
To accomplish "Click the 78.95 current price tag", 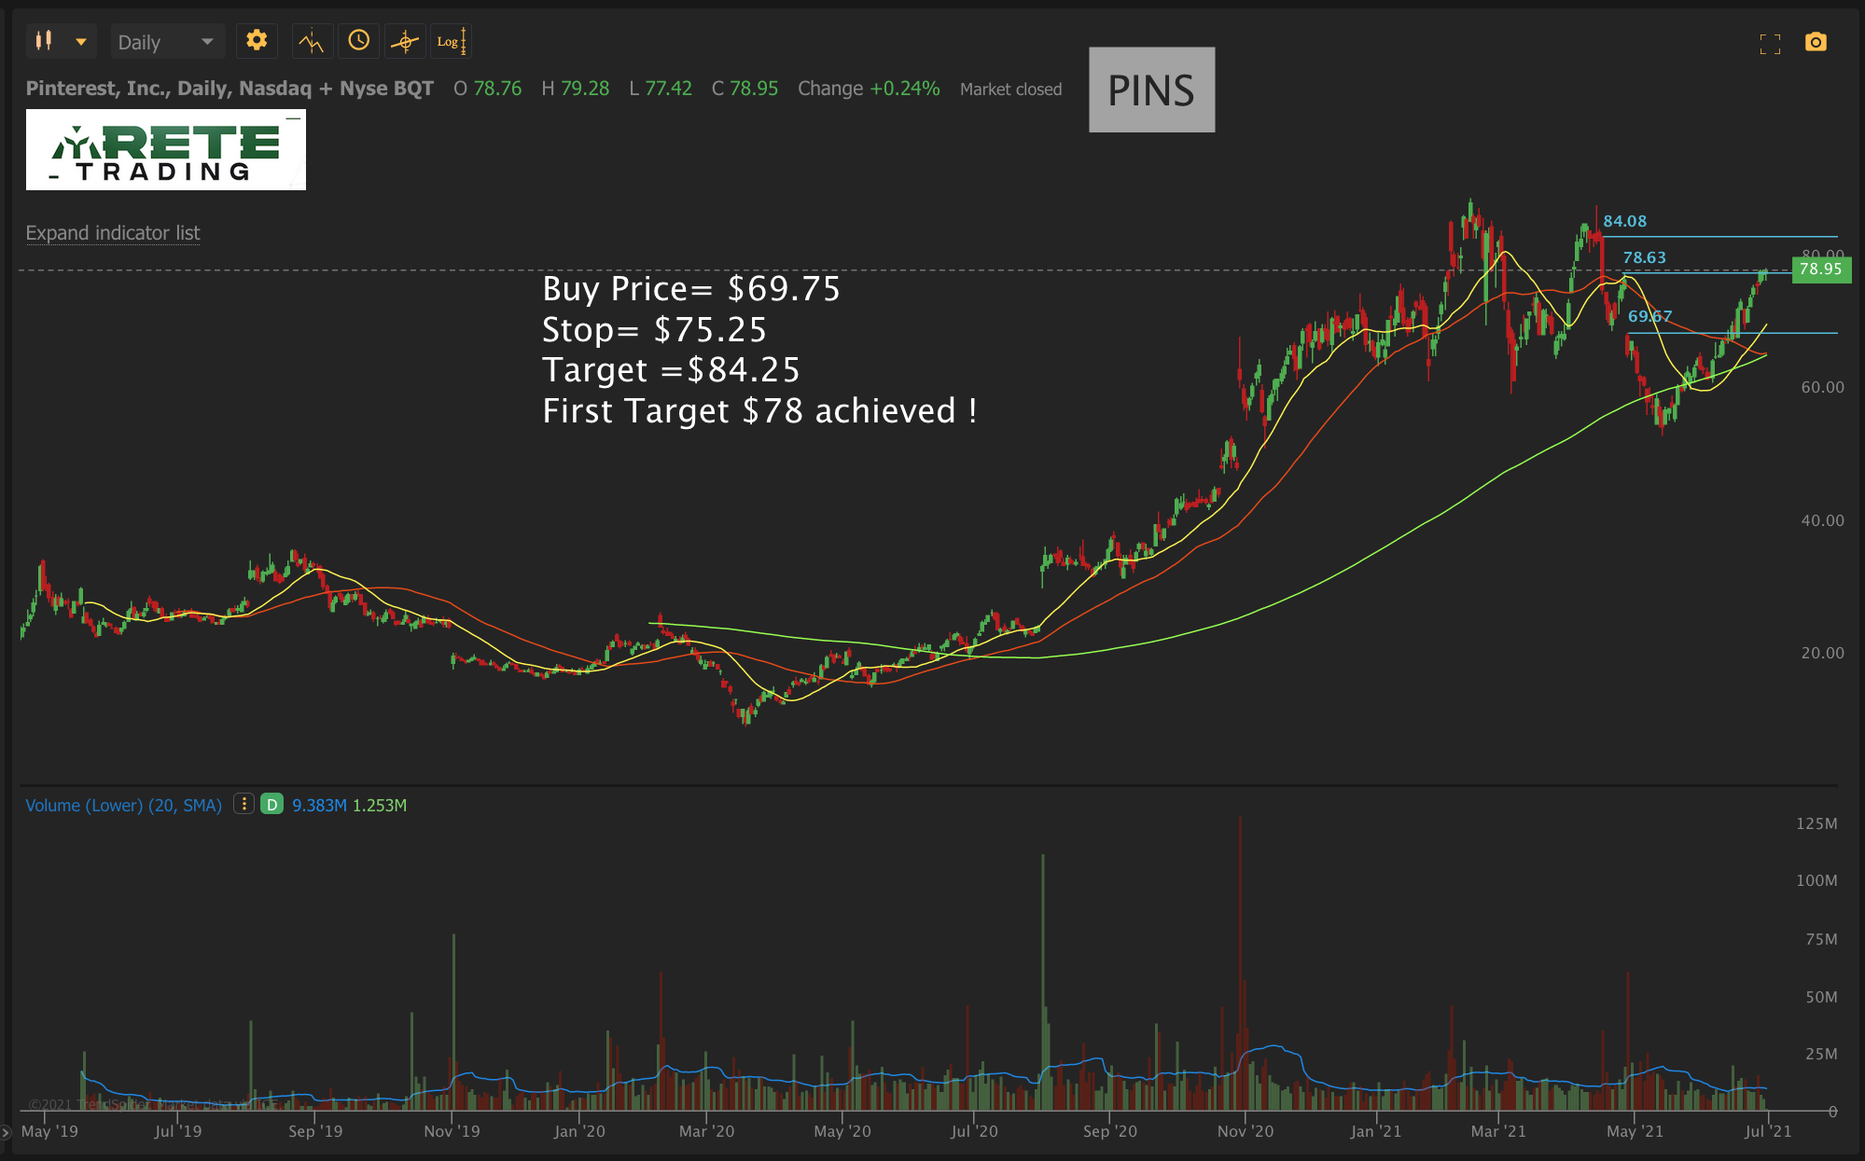I will click(1820, 270).
